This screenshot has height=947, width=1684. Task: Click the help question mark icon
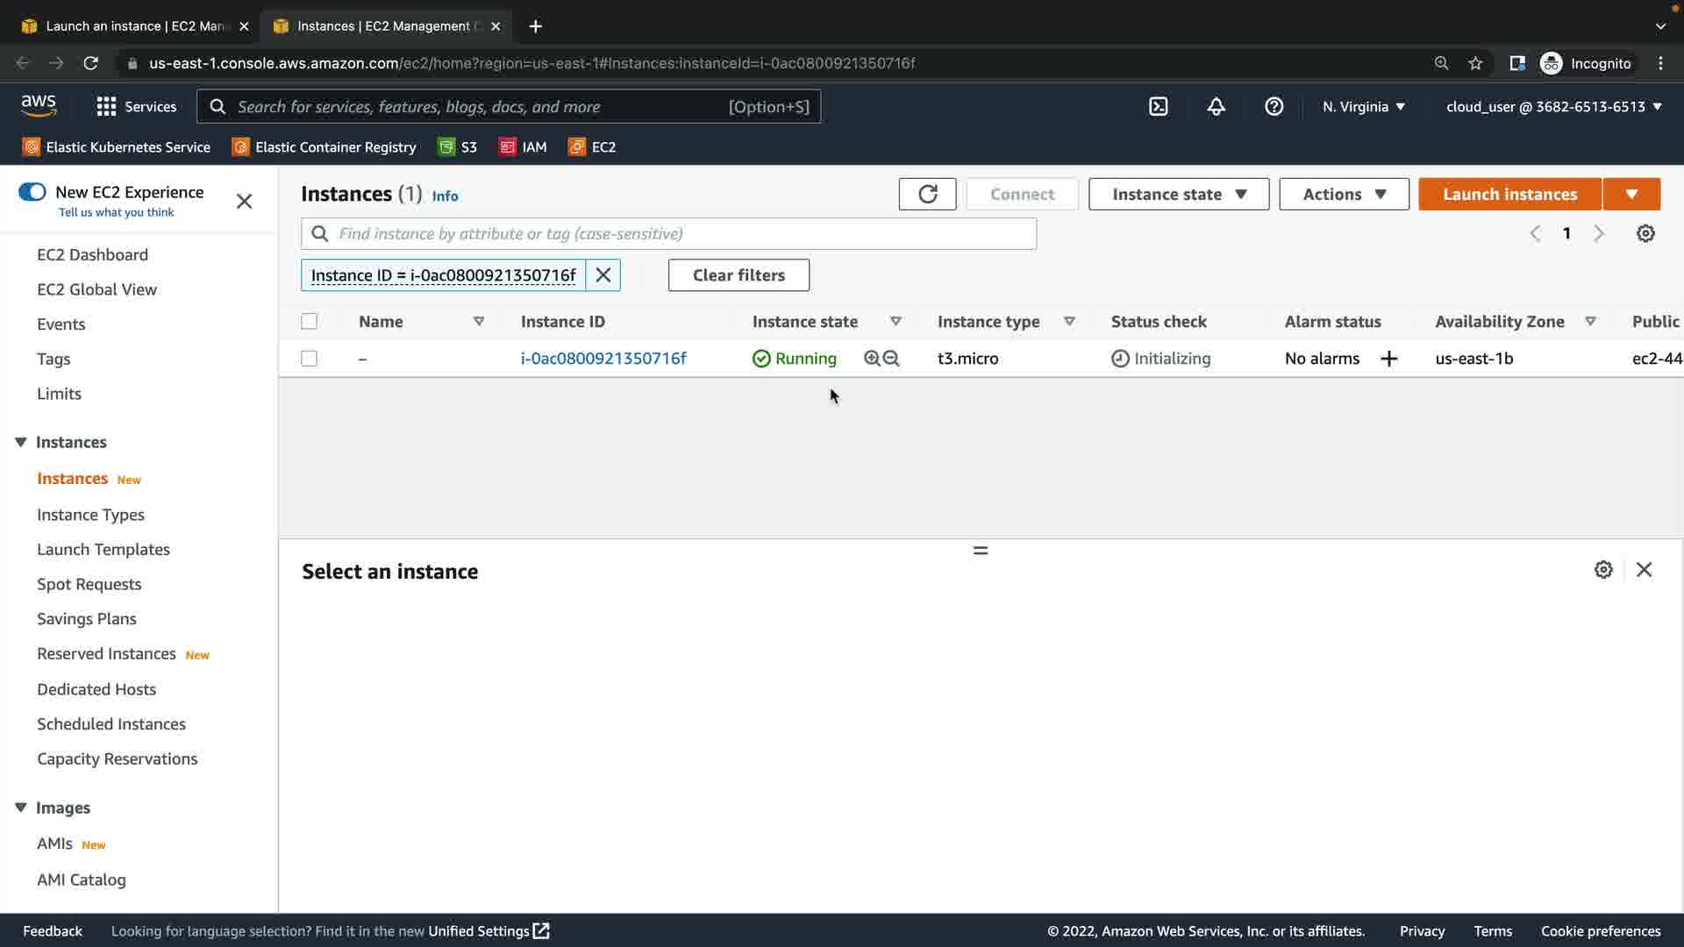pyautogui.click(x=1274, y=107)
